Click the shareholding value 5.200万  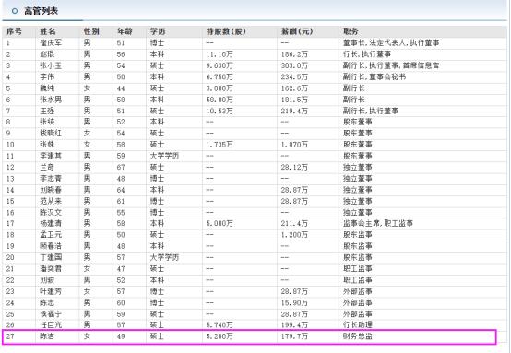coord(220,336)
